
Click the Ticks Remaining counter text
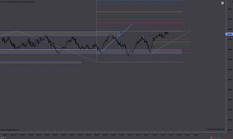pos(215,129)
